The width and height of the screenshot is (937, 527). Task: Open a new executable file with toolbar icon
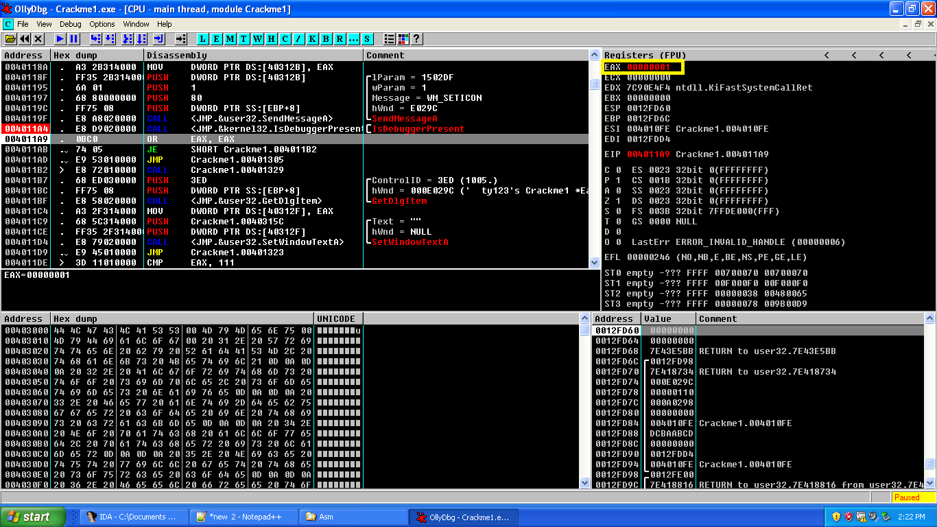[11, 39]
